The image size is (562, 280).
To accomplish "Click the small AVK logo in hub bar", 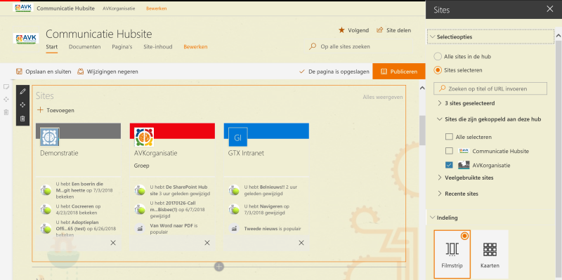I will [x=23, y=8].
